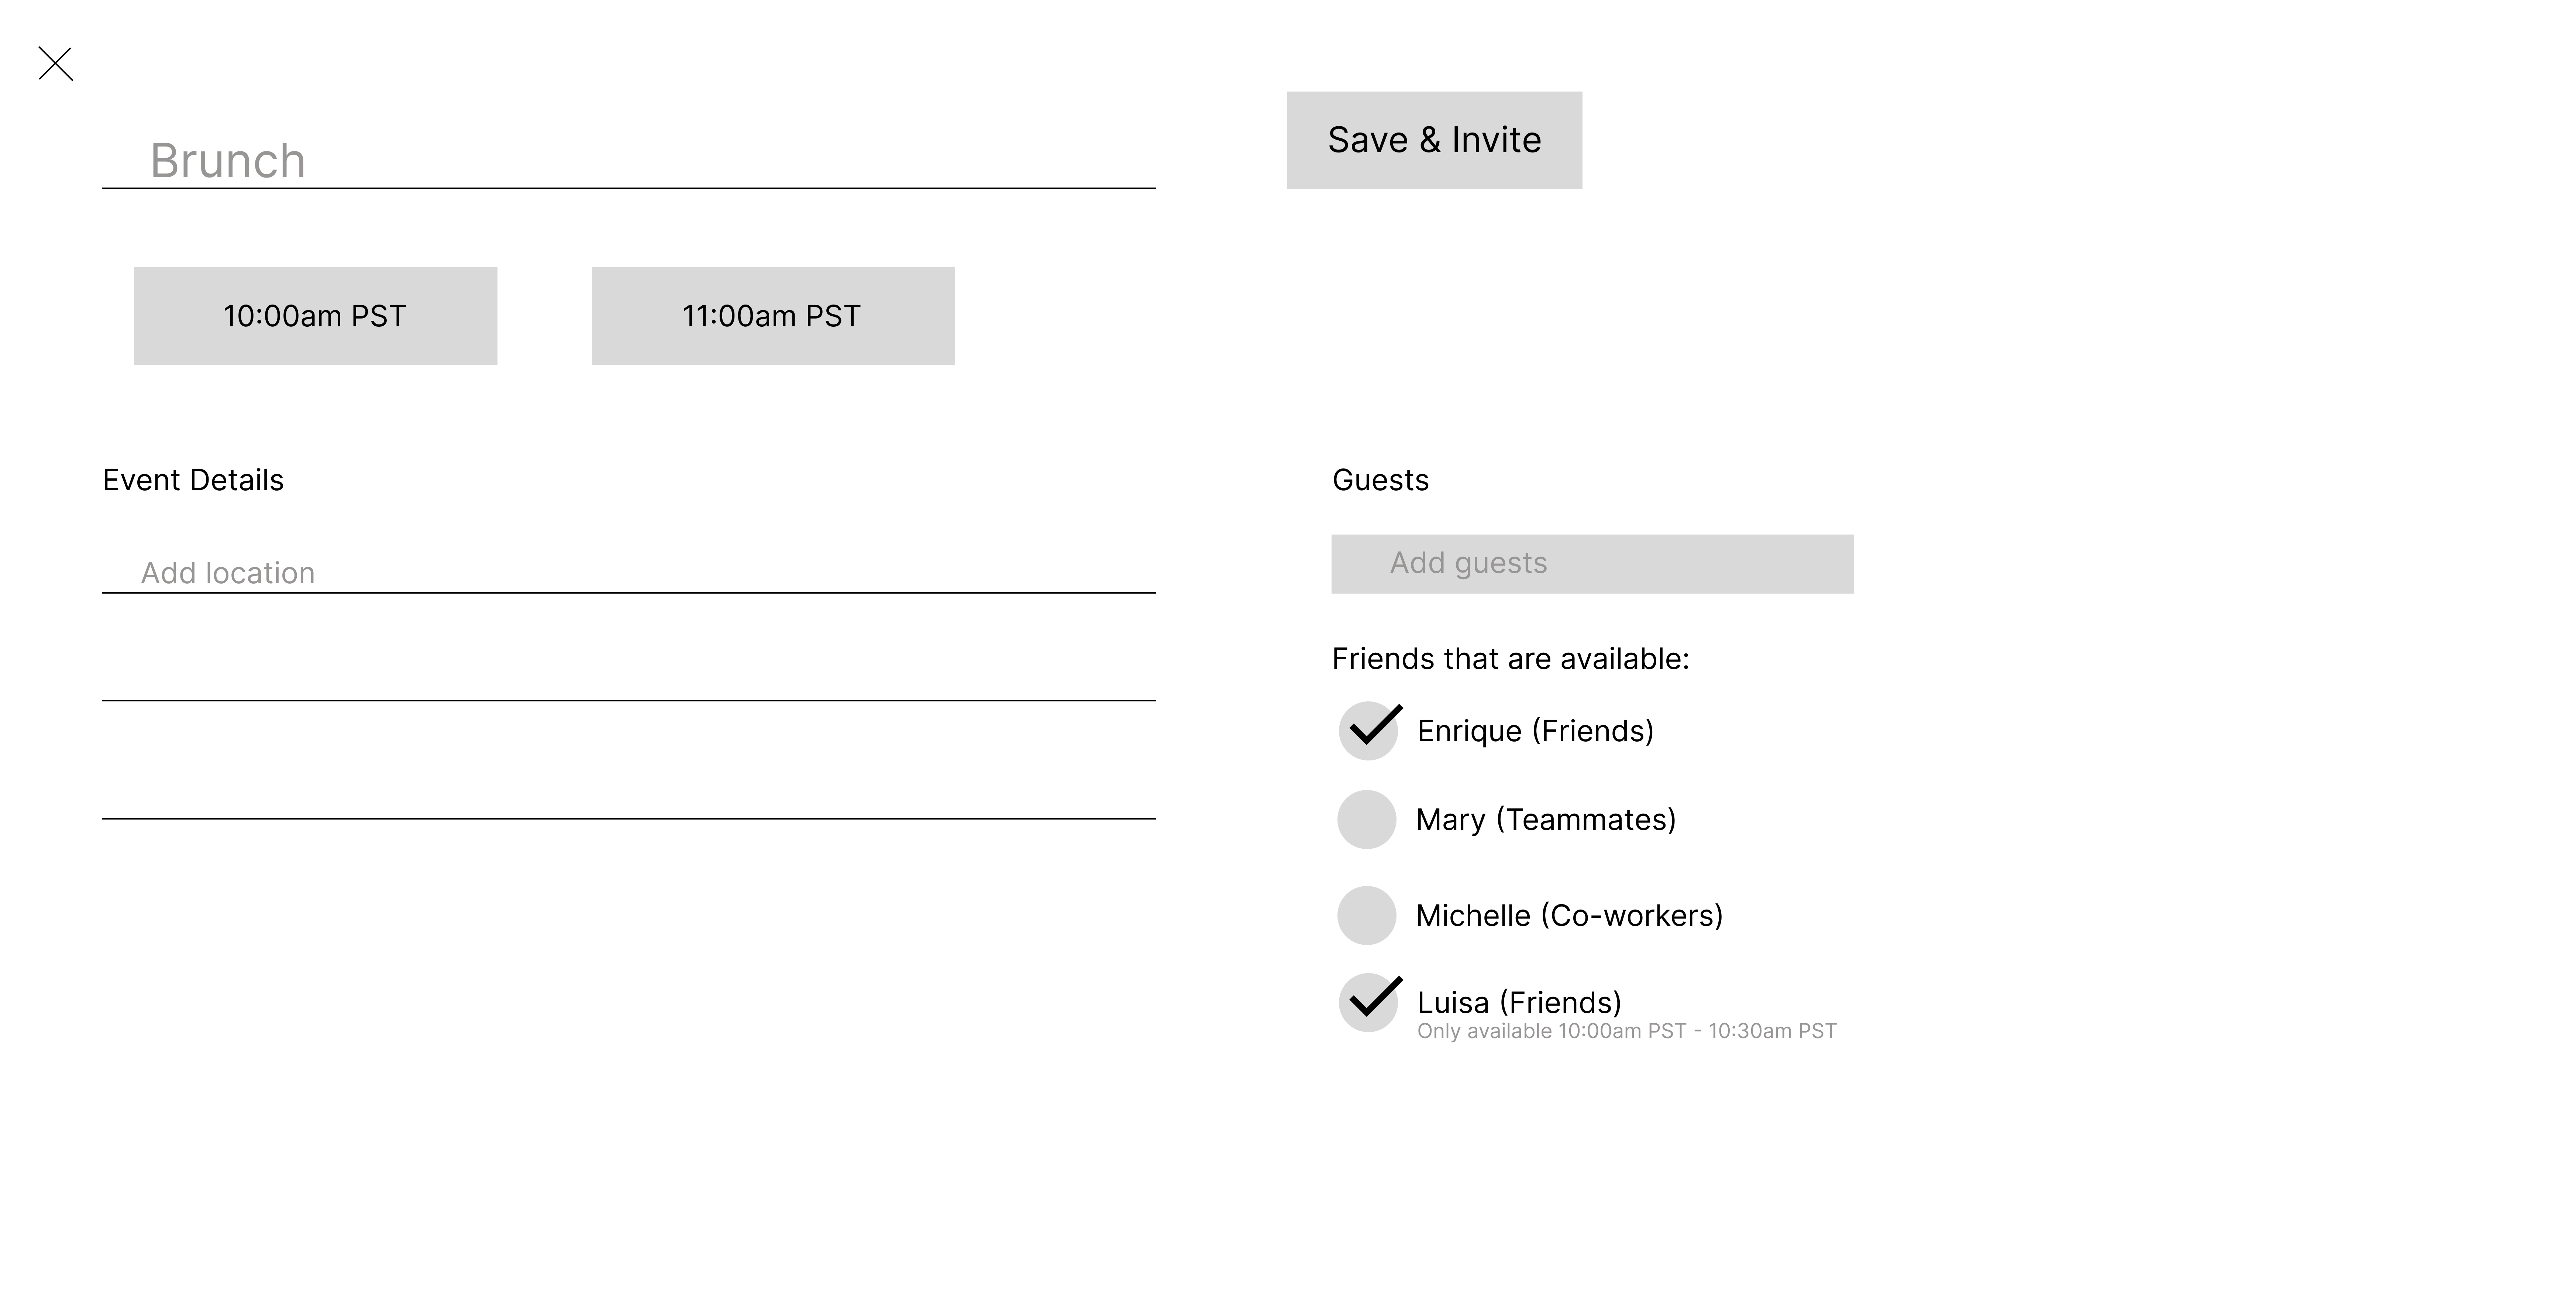
Task: Click the Mary (Teammates) name label
Action: 1545,820
